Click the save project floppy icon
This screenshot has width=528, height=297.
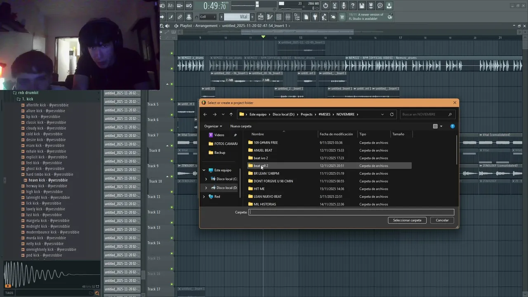(362, 6)
